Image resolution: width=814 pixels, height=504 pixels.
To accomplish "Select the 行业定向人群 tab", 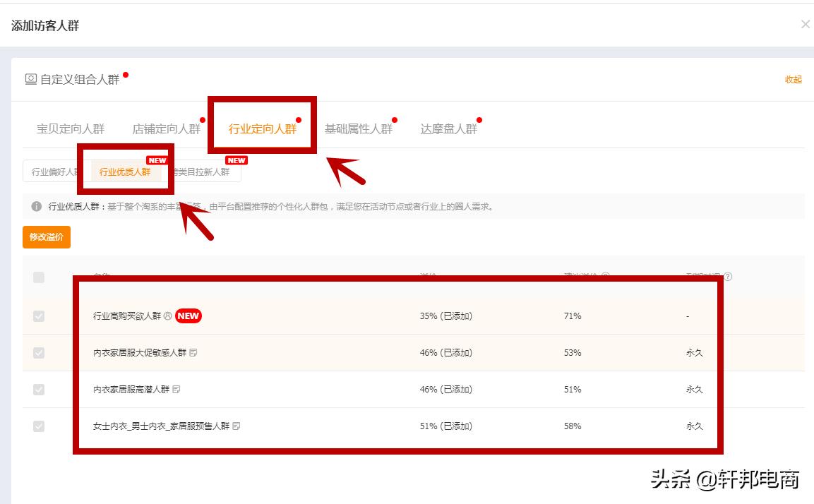I will [262, 128].
